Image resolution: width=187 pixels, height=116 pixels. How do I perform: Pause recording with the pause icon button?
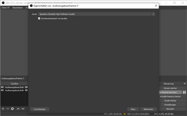(x=184, y=92)
